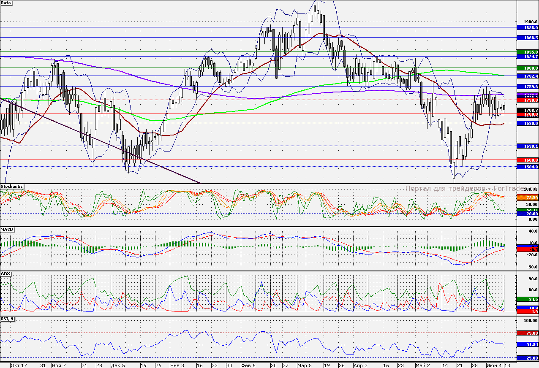Click the blue 51.84 RSI value tag
539x368 pixels.
click(528, 344)
